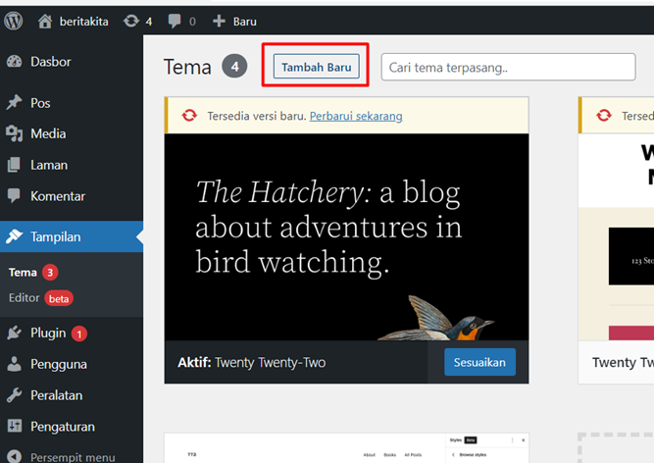This screenshot has height=463, width=654.
Task: Open the Plugin menu
Action: click(x=47, y=334)
